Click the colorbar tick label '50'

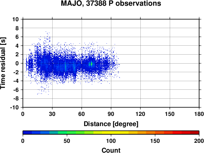[x=67, y=141]
